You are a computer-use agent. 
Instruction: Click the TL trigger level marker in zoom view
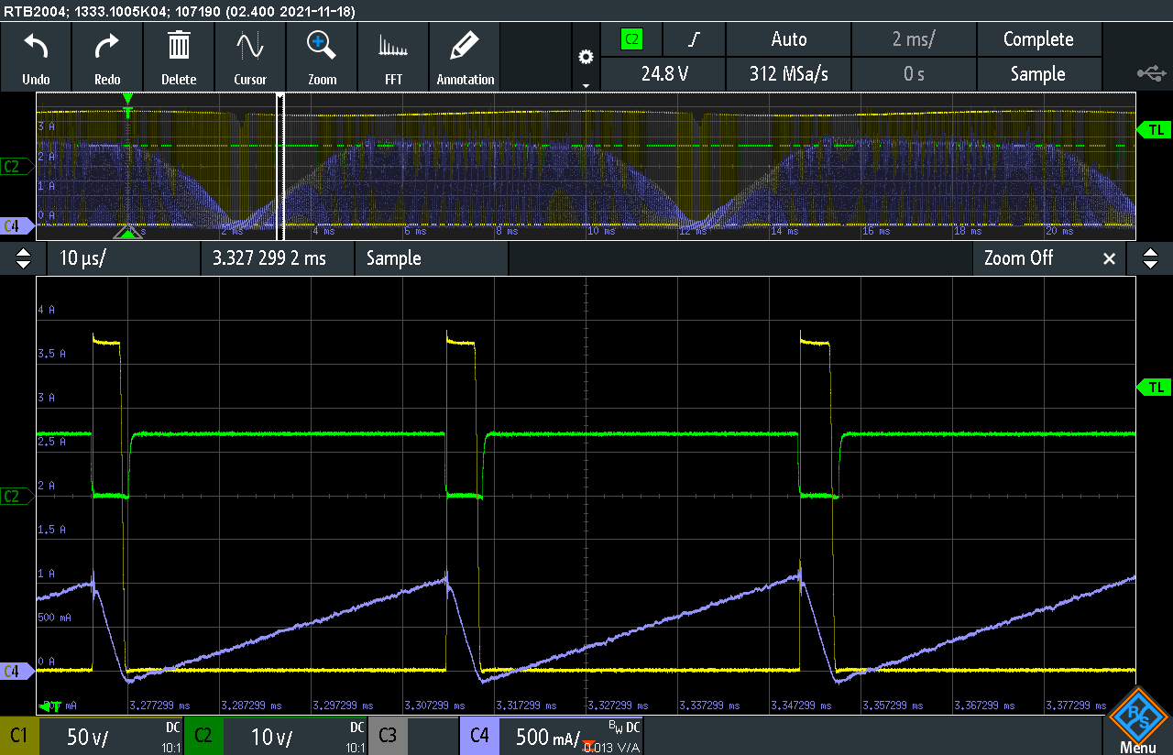1155,388
